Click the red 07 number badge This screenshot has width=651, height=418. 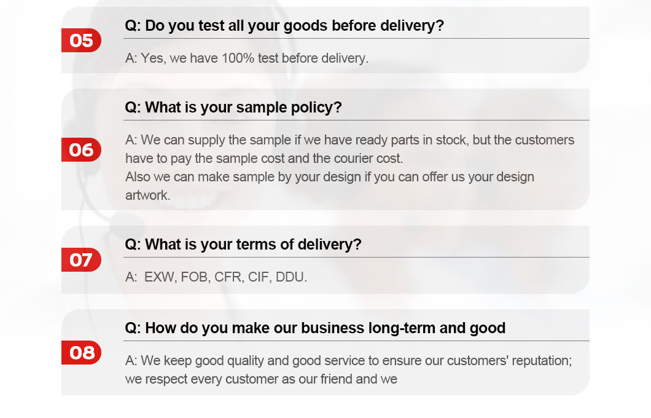coord(81,260)
